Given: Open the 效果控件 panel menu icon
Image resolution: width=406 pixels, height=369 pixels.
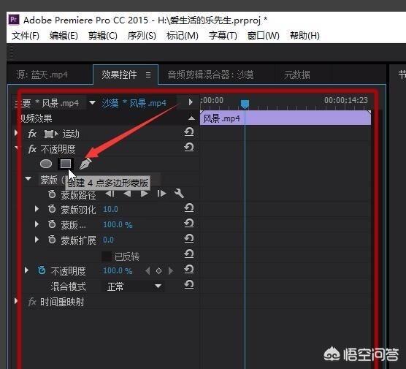Looking at the screenshot, I should [148, 75].
